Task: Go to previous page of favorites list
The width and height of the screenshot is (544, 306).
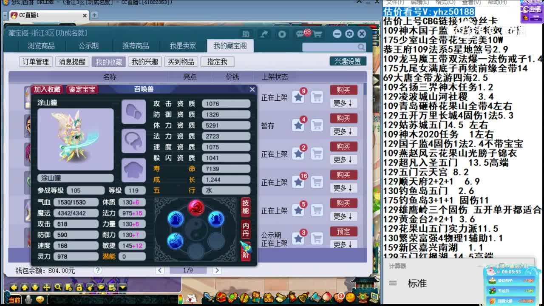Action: [x=160, y=270]
